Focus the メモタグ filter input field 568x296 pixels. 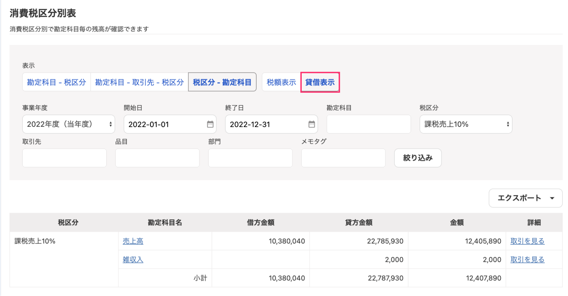coord(343,158)
